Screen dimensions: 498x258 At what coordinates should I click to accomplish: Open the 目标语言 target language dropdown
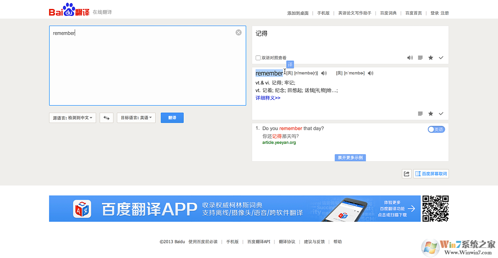tap(136, 118)
